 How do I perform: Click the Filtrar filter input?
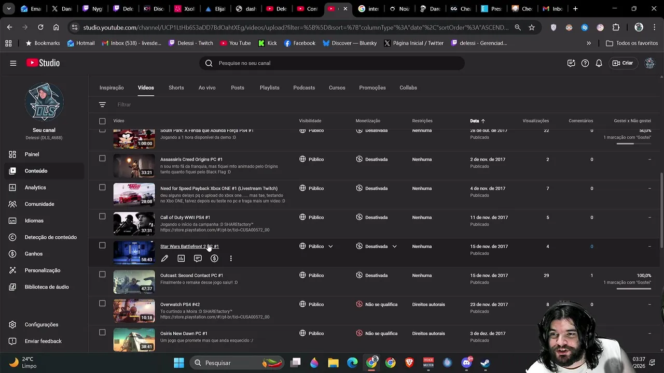124,105
